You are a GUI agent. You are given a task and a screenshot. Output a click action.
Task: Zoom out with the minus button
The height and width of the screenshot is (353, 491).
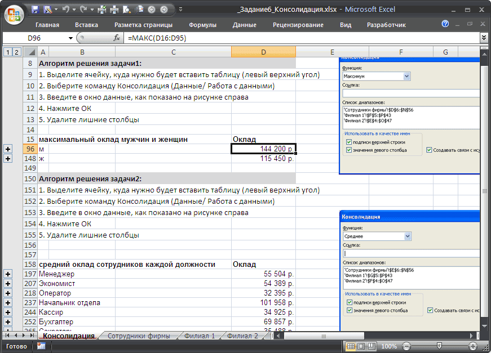click(x=406, y=346)
